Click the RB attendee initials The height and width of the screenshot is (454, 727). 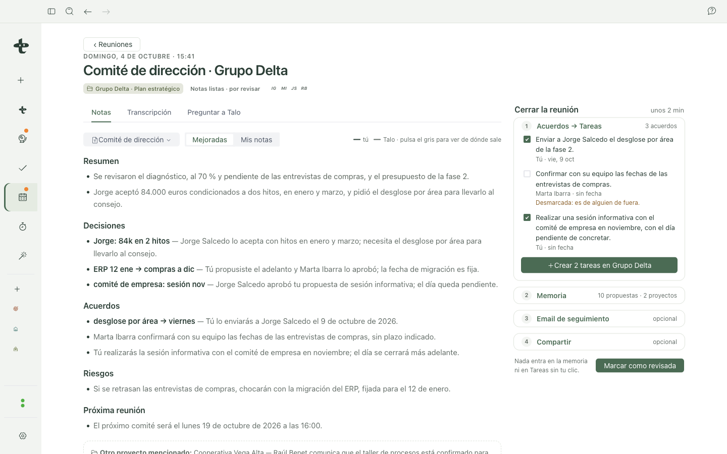tap(304, 89)
